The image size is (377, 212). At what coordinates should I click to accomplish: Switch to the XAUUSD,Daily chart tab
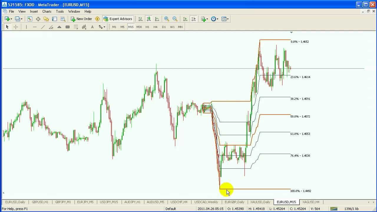(x=260, y=202)
